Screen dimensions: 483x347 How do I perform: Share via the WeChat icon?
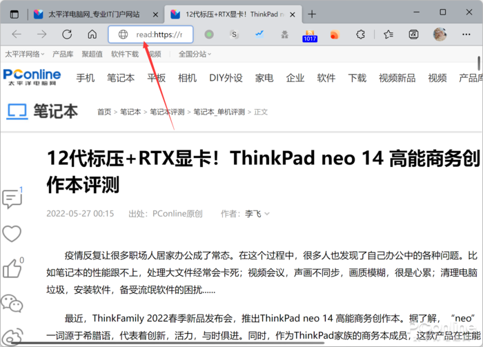click(12, 304)
